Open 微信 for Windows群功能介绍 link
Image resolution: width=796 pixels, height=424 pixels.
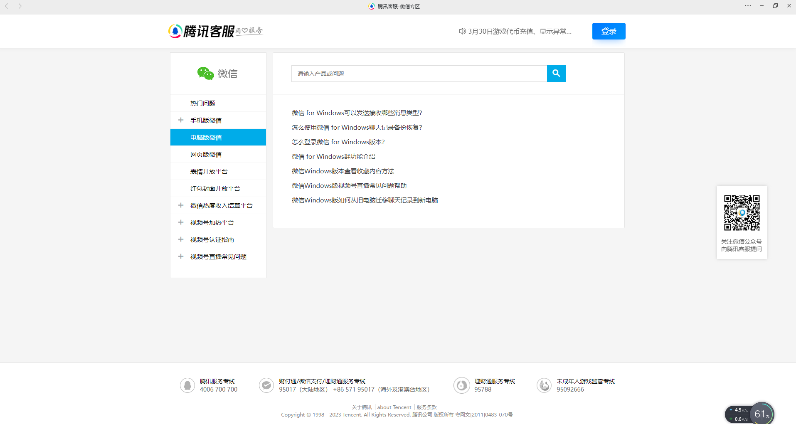tap(333, 156)
